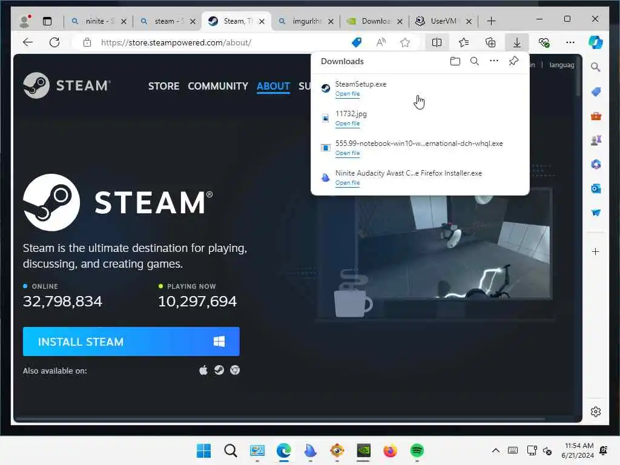620x465 pixels.
Task: Open Edge profile avatar icon
Action: point(25,21)
